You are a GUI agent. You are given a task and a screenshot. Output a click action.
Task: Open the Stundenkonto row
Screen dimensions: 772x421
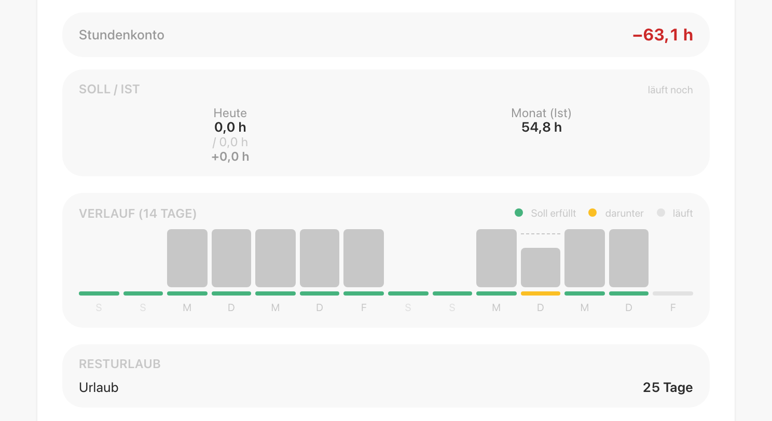point(386,35)
